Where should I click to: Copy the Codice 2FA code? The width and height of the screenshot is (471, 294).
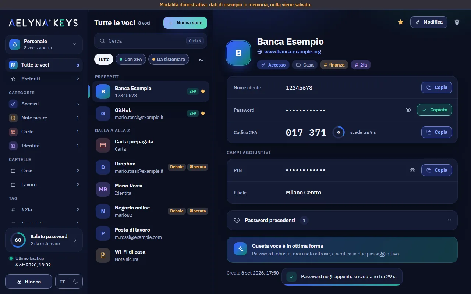tap(437, 132)
